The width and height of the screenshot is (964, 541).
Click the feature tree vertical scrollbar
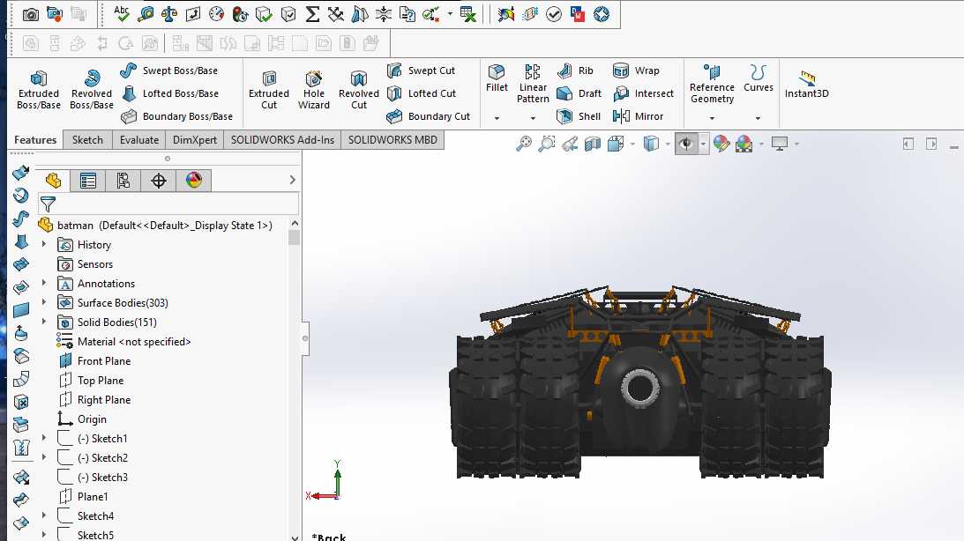[x=295, y=381]
